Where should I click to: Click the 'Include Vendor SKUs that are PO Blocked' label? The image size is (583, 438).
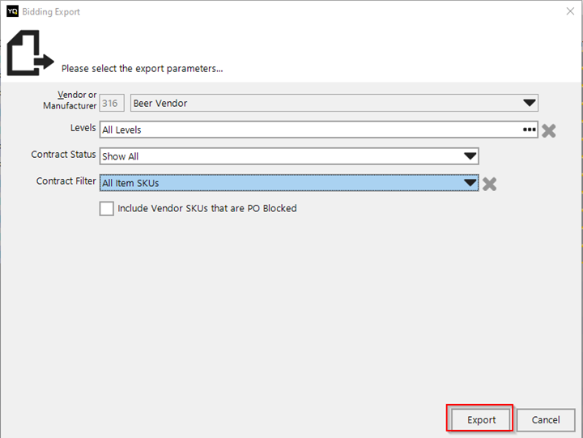tap(207, 208)
